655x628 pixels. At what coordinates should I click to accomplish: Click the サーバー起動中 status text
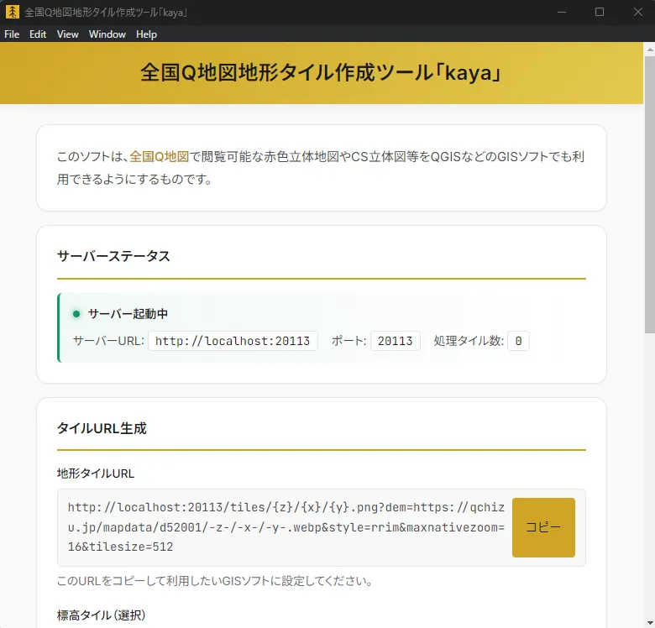pos(128,314)
